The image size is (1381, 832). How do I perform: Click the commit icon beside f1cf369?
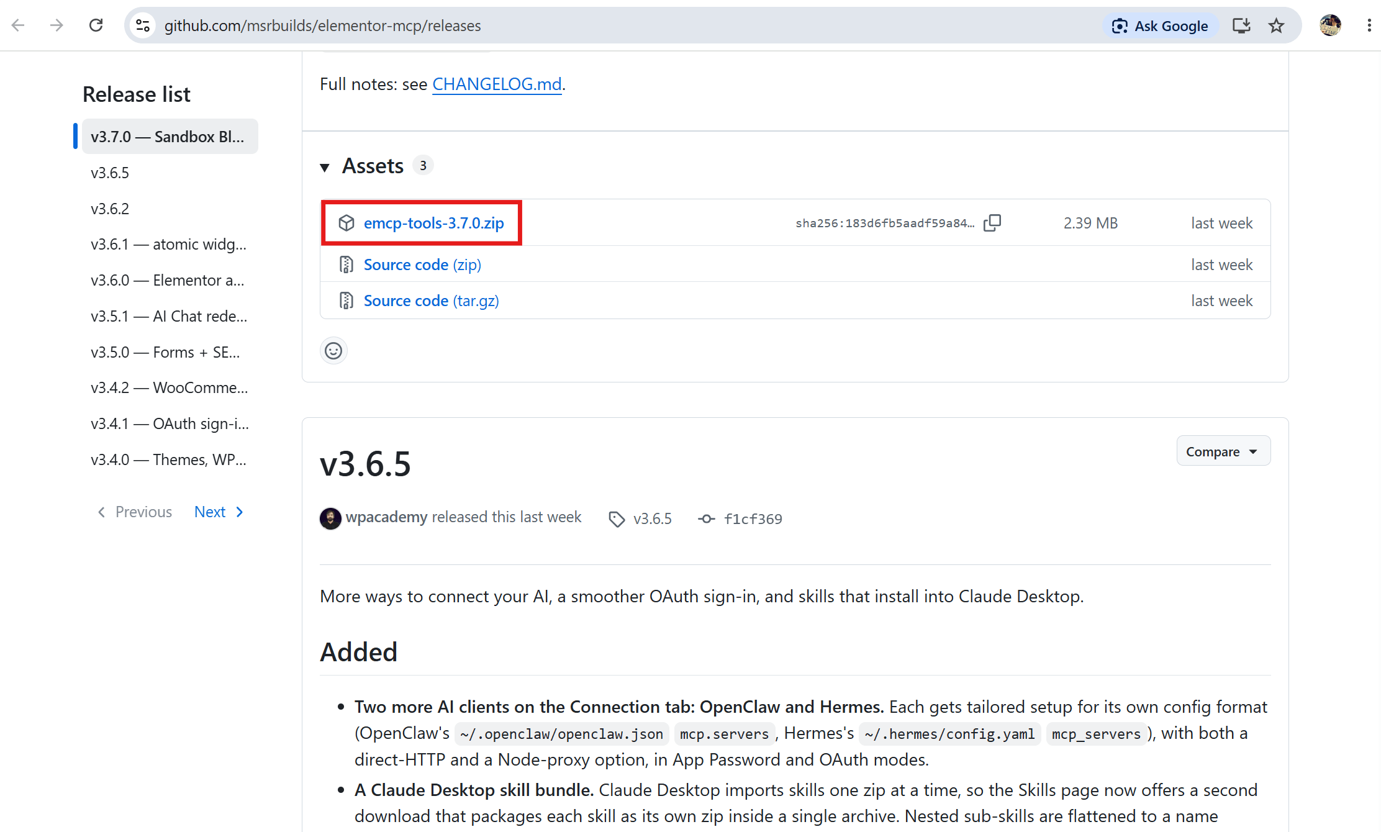pos(706,519)
